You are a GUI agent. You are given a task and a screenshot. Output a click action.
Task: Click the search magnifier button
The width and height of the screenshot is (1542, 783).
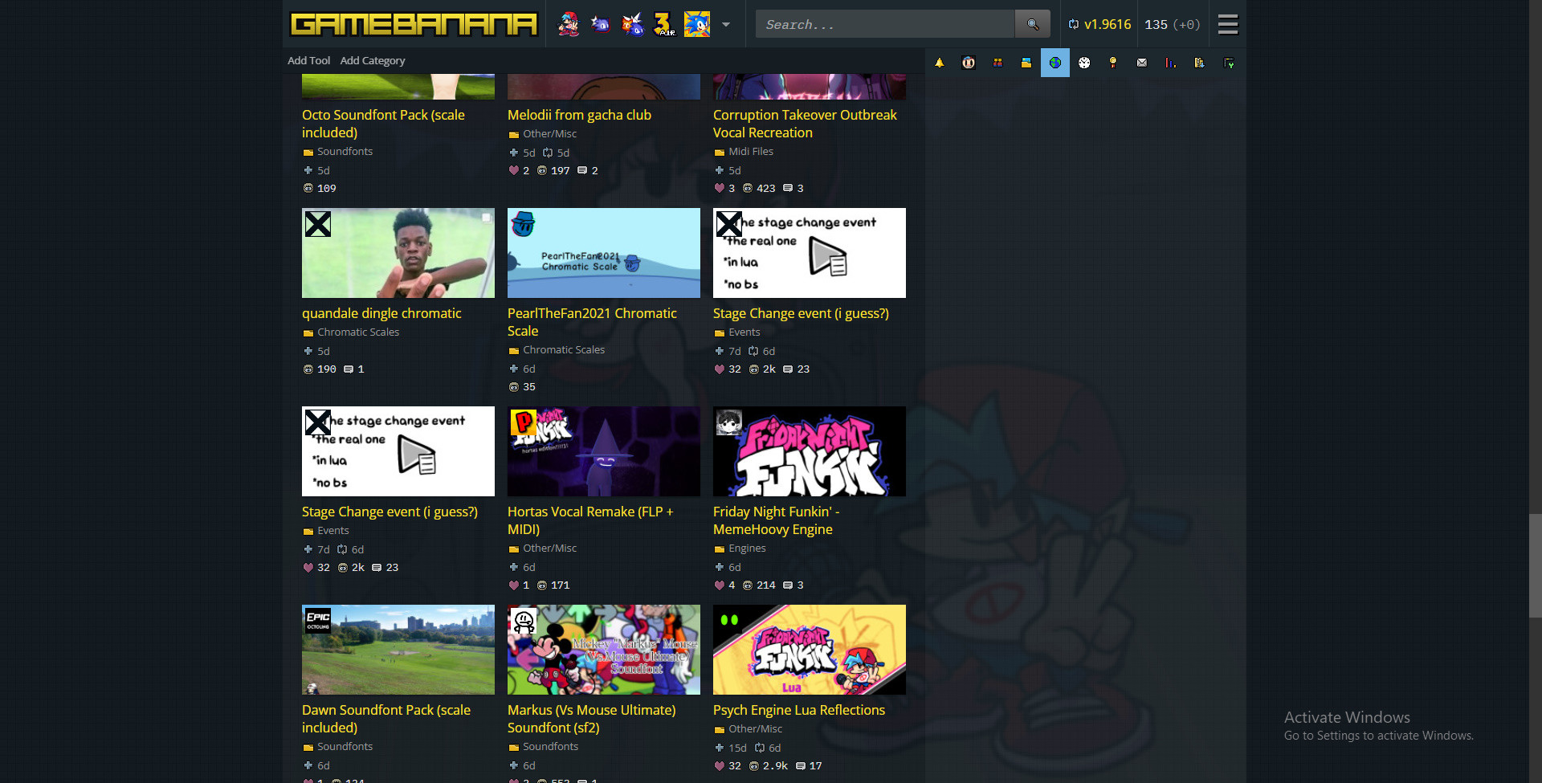pos(1033,23)
